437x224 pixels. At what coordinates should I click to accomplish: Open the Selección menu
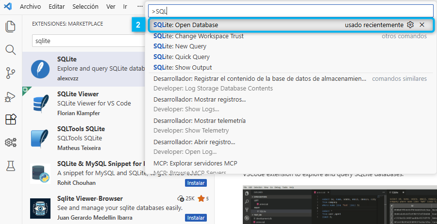85,7
